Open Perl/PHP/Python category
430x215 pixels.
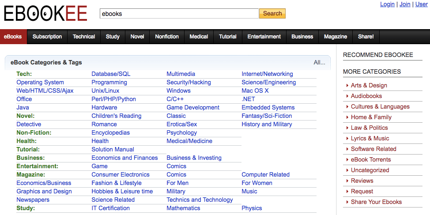click(113, 99)
